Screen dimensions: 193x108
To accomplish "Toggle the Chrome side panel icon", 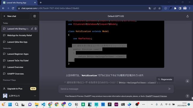I will pos(180,8).
